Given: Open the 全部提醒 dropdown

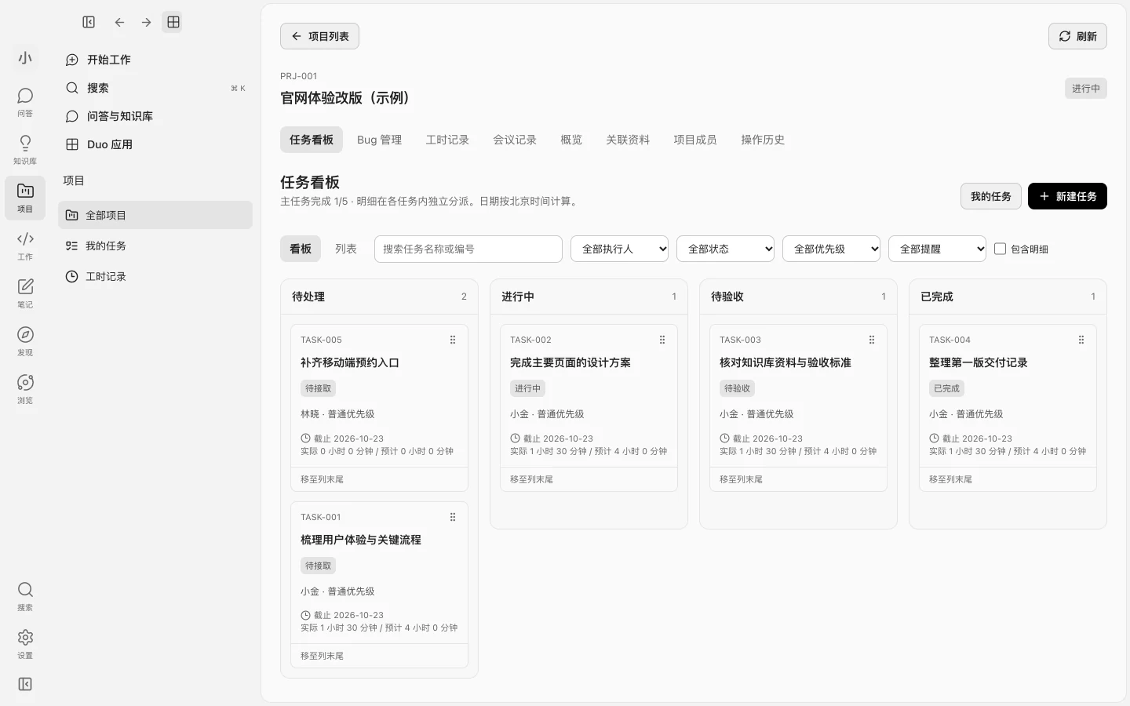Looking at the screenshot, I should (x=937, y=249).
